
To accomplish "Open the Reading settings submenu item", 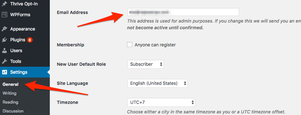I will (10, 102).
